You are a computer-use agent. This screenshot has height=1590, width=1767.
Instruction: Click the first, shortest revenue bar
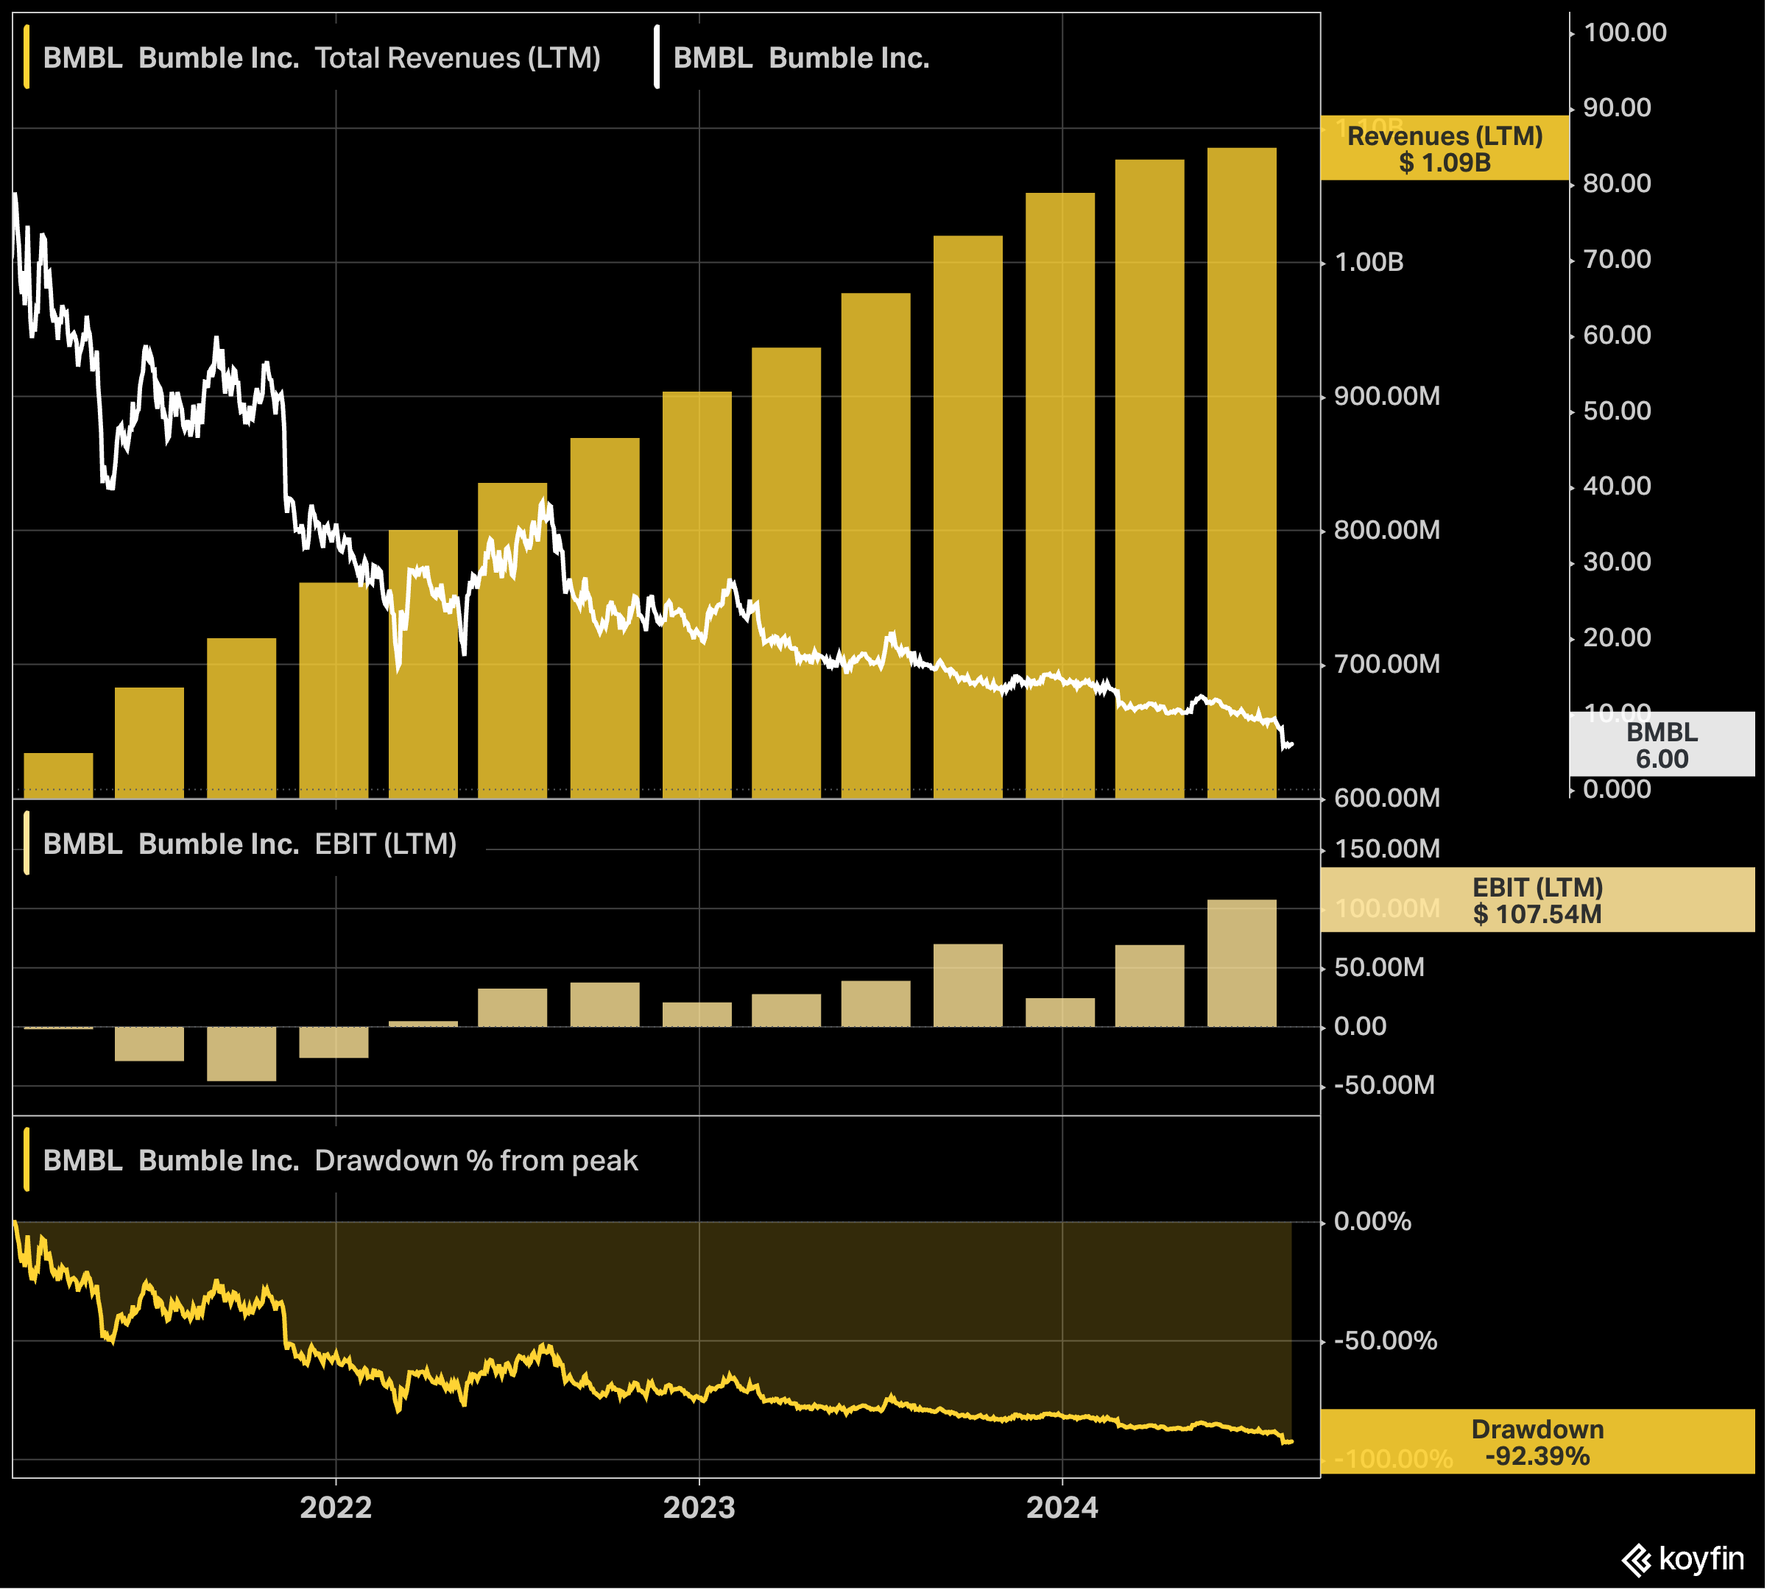[x=59, y=776]
